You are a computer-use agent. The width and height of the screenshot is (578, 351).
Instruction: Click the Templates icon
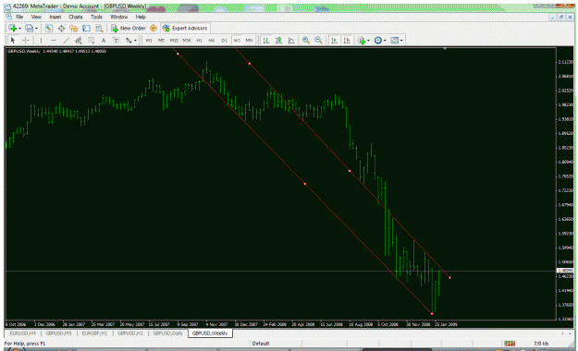point(394,40)
